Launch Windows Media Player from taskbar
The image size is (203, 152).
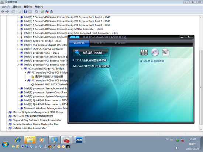pyautogui.click(x=42, y=140)
